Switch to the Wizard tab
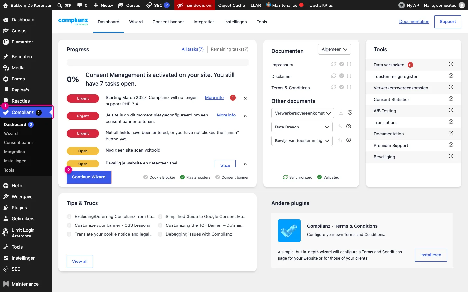The height and width of the screenshot is (292, 468). pos(136,22)
